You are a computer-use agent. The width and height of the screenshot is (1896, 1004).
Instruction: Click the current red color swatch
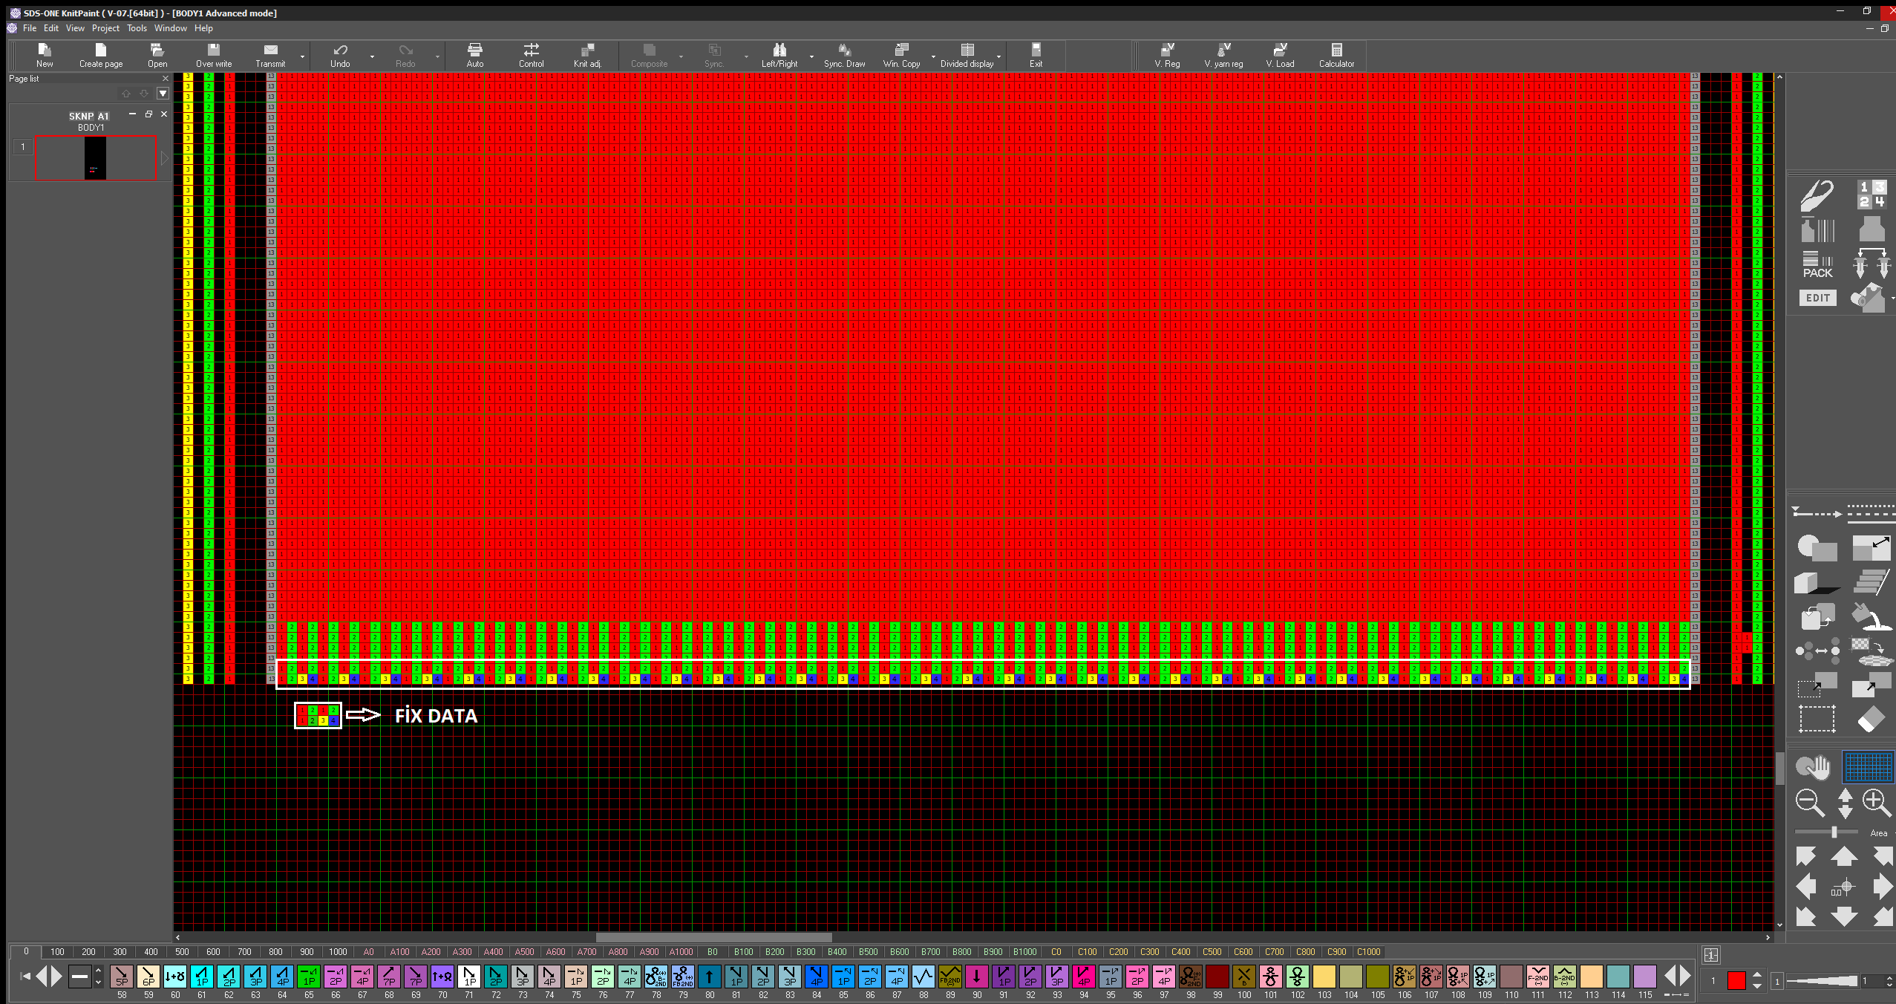[1736, 981]
